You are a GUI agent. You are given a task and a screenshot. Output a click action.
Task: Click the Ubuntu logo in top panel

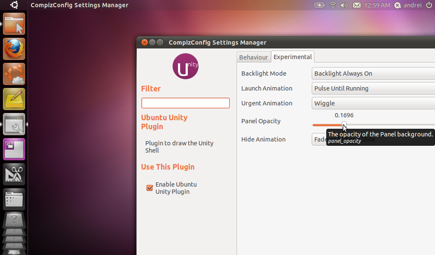click(14, 5)
